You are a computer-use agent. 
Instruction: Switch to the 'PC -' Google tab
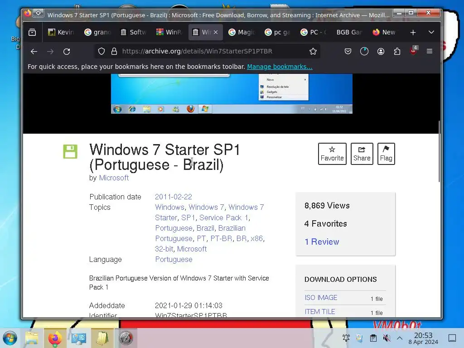pos(314,32)
